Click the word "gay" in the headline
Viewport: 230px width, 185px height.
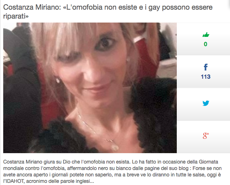click(154, 8)
